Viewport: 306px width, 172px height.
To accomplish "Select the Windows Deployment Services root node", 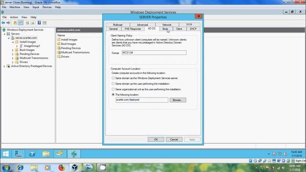I will point(25,30).
